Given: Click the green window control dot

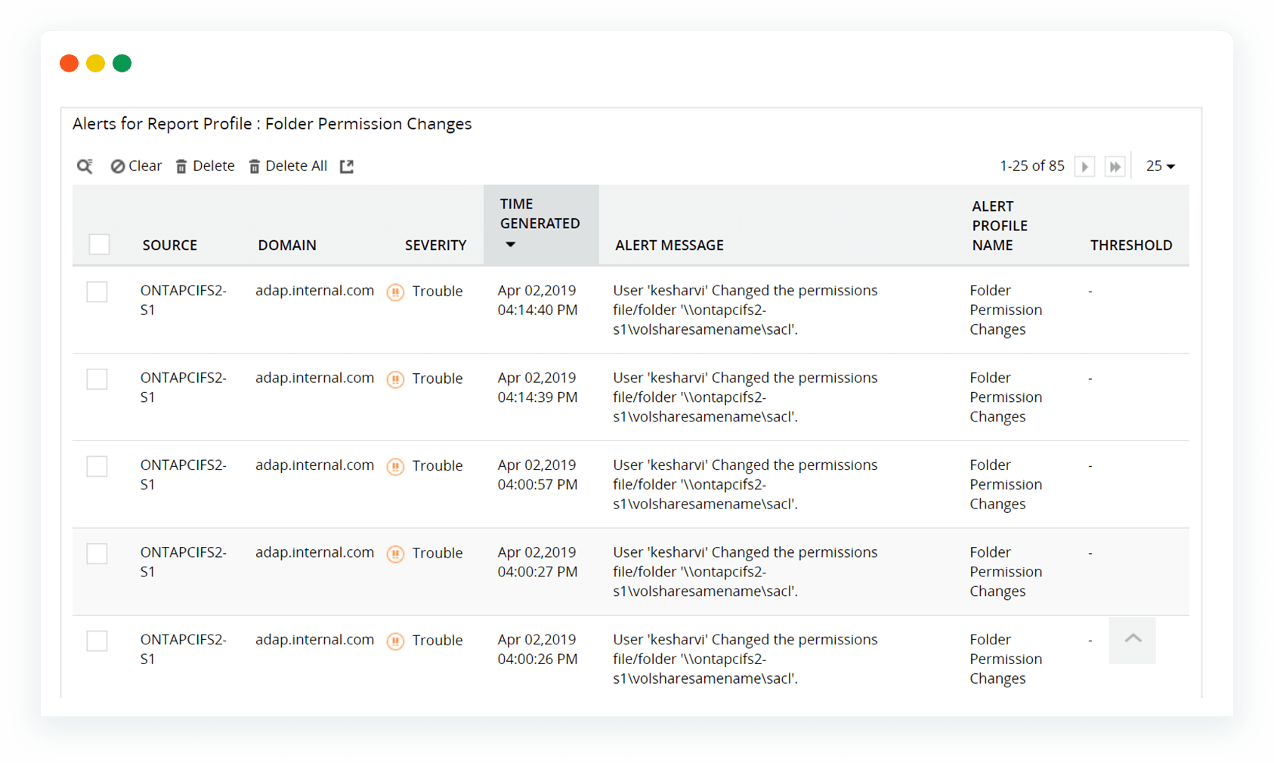Looking at the screenshot, I should 122,63.
